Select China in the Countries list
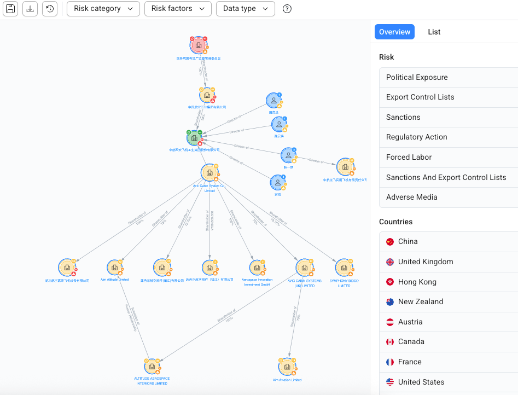Screen dimensions: 518x395 pyautogui.click(x=449, y=242)
